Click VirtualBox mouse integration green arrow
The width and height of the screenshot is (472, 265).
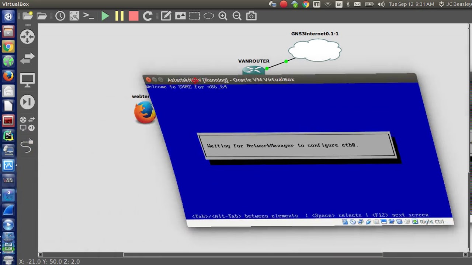(415, 222)
